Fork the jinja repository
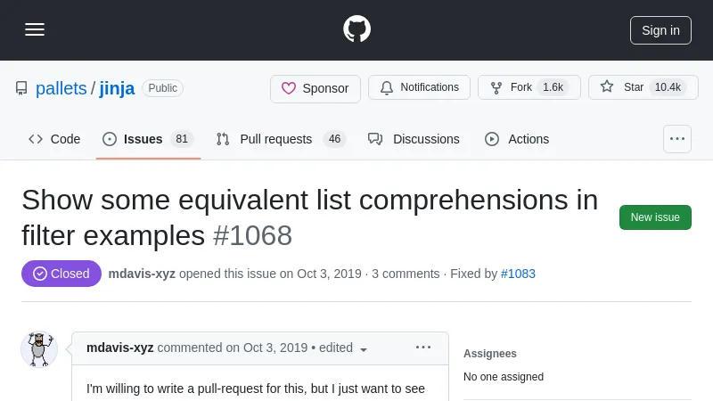The image size is (713, 401). click(x=529, y=87)
